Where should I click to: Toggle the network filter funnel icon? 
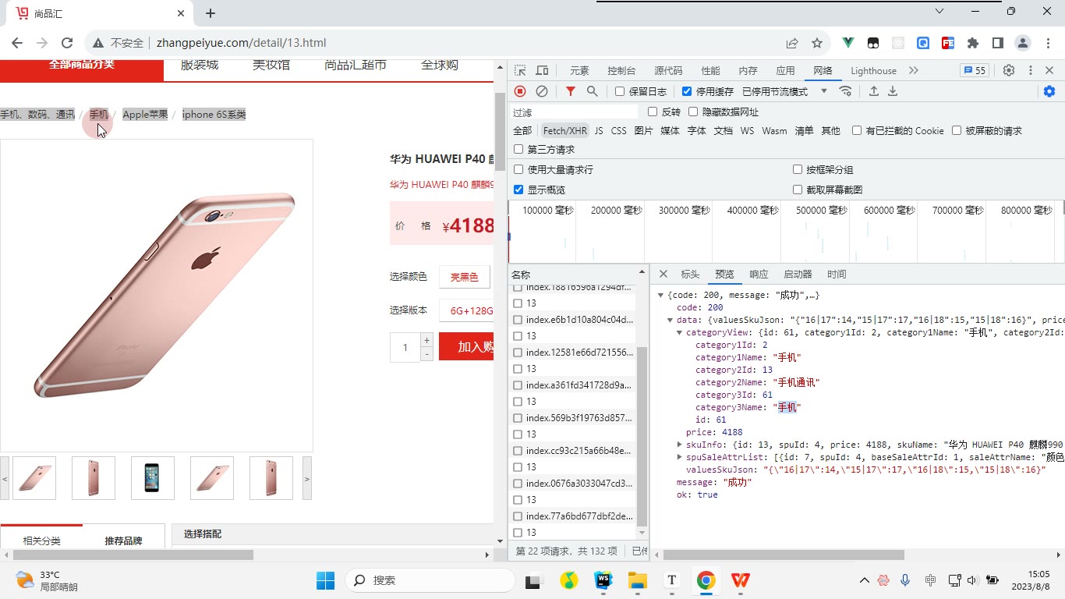coord(571,91)
